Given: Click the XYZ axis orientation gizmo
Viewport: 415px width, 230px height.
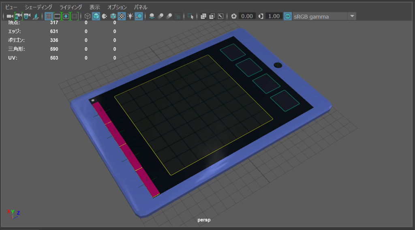Looking at the screenshot, I should click(13, 214).
